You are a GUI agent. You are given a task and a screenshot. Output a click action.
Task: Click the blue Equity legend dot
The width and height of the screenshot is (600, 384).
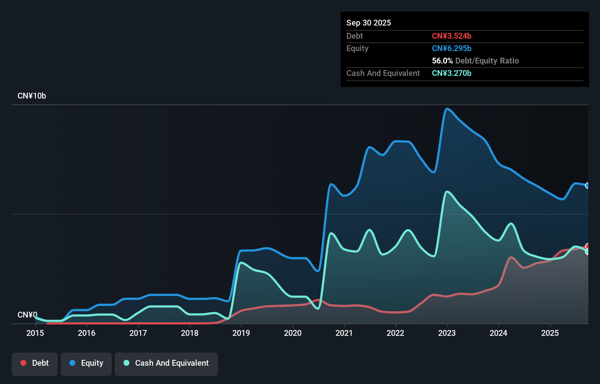pyautogui.click(x=73, y=363)
